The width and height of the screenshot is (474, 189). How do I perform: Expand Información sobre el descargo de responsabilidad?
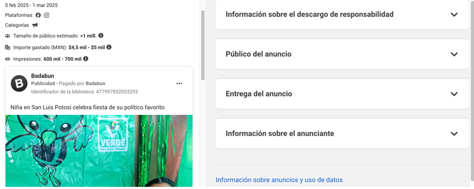tap(342, 14)
